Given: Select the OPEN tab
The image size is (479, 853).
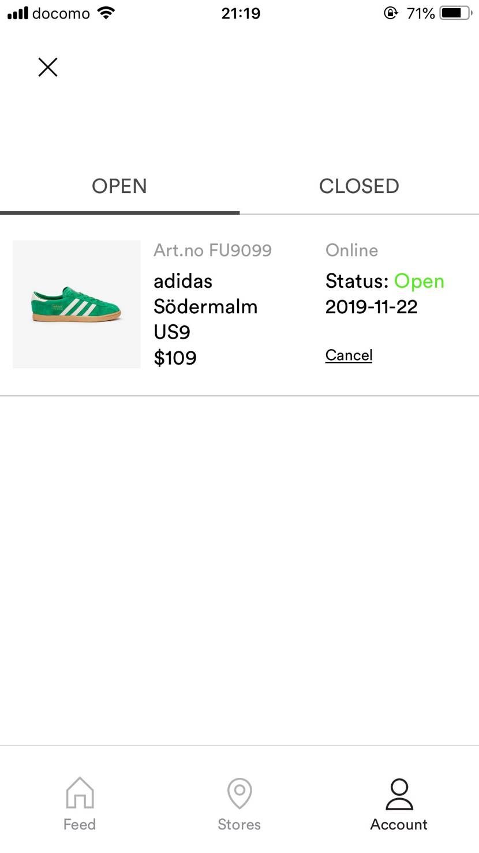Looking at the screenshot, I should click(x=119, y=186).
